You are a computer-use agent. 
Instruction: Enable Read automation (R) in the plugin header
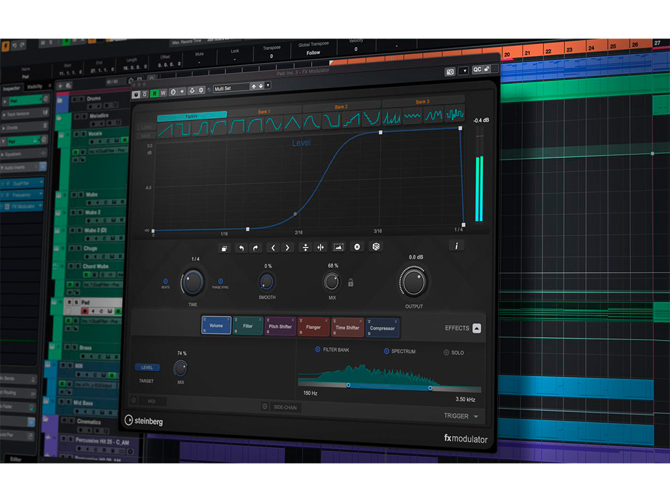pos(154,93)
